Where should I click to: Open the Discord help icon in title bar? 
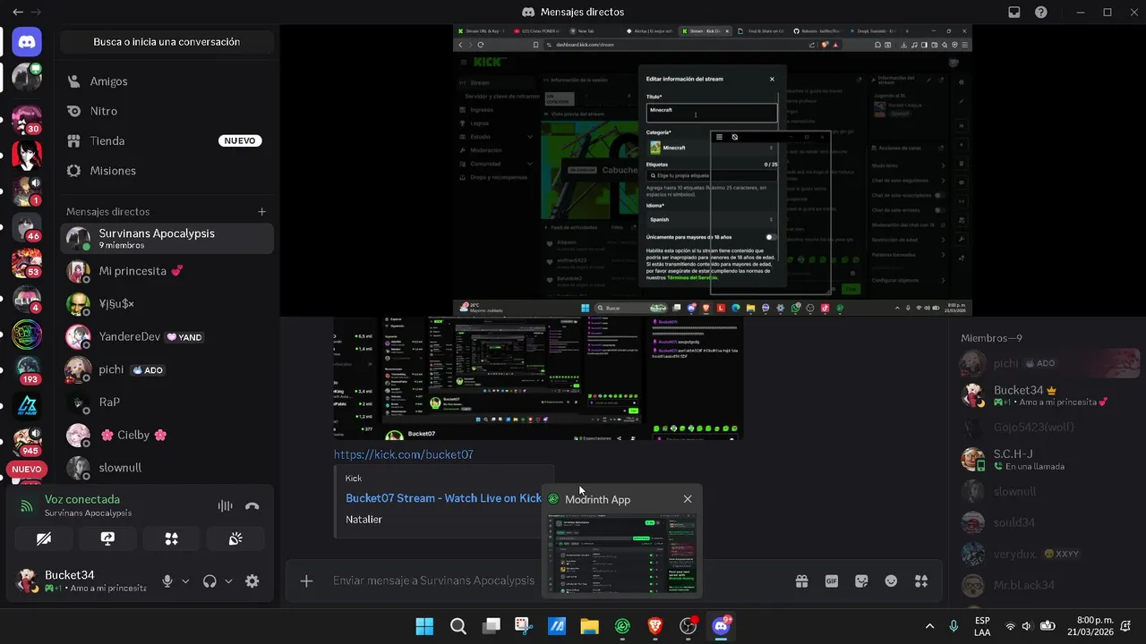[1041, 13]
